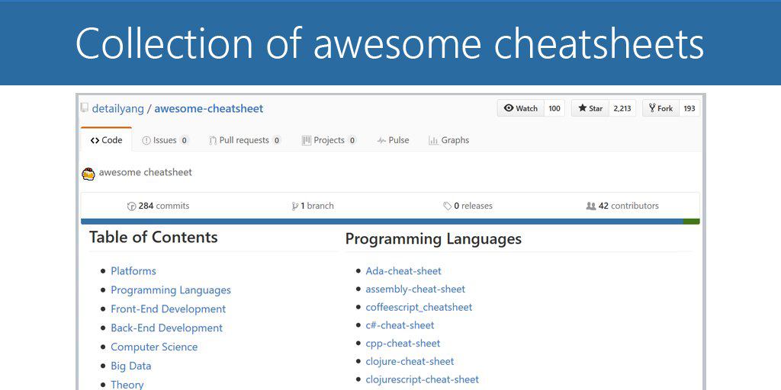Click the pull request icon on its tab
The width and height of the screenshot is (781, 390).
point(213,141)
